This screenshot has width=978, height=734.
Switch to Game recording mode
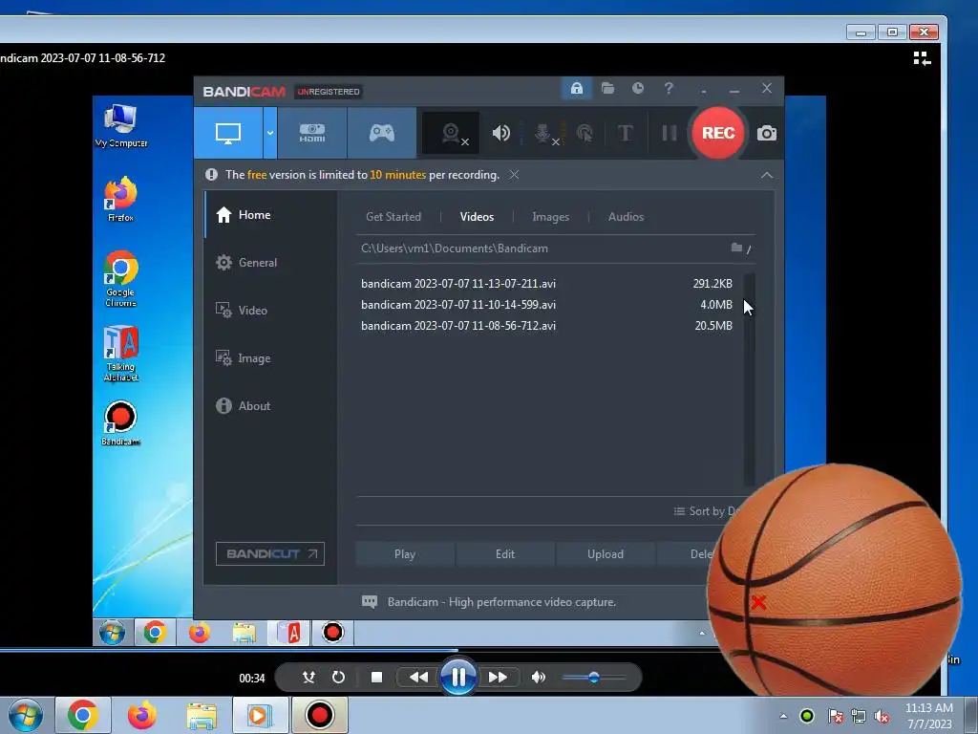pyautogui.click(x=382, y=133)
